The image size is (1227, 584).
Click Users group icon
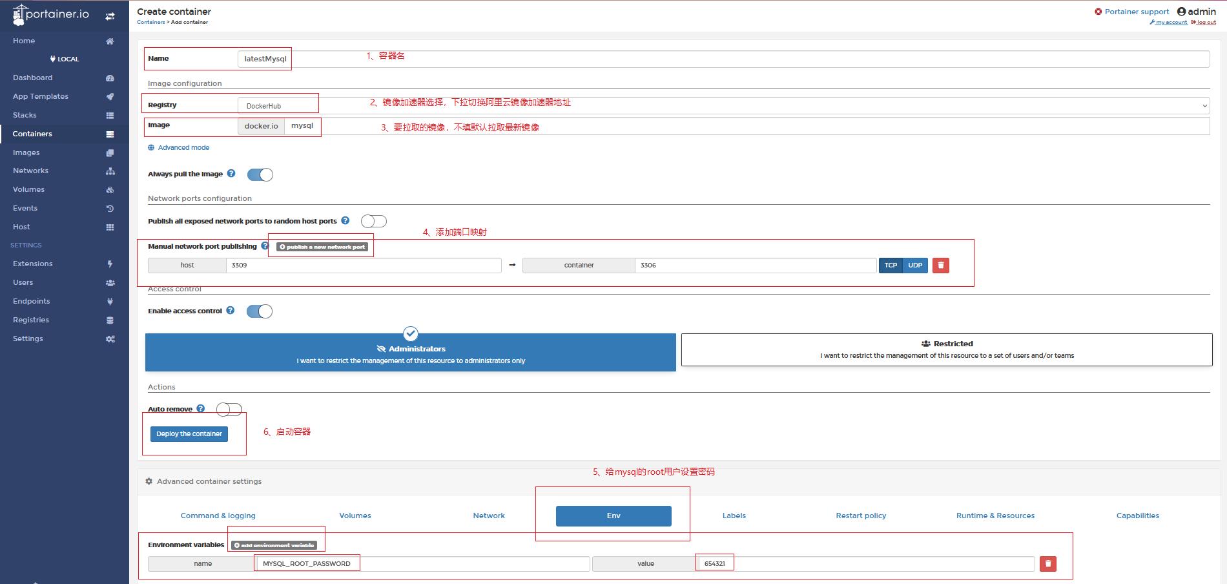click(x=110, y=283)
